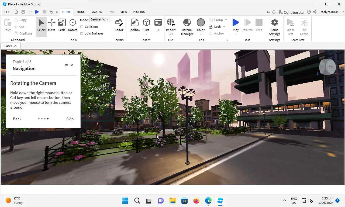
Task: Switch to the AVATAR tab
Action: click(x=97, y=12)
